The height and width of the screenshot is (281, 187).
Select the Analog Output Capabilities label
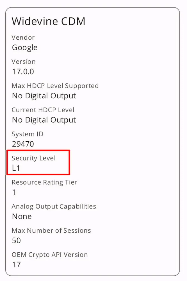[54, 207]
